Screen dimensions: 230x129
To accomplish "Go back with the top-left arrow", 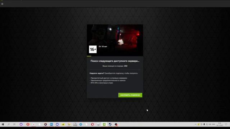I will (x=3, y=4).
